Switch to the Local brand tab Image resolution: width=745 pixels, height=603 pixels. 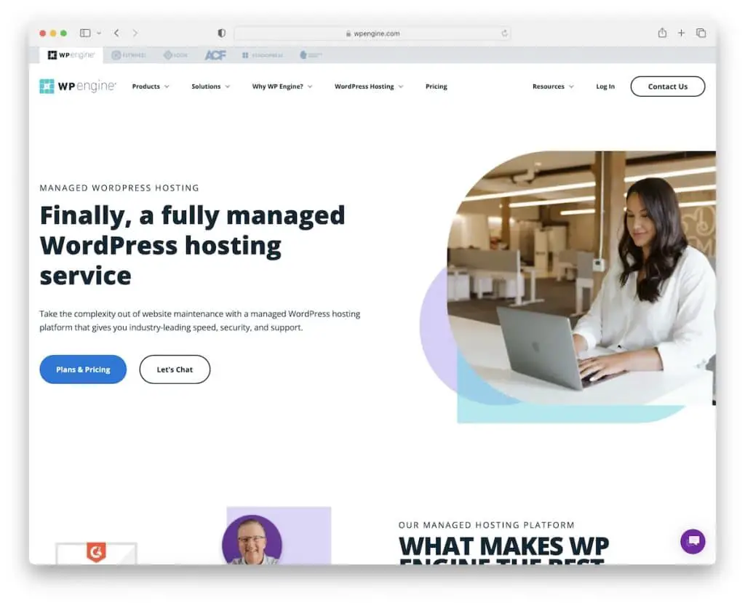(x=175, y=55)
